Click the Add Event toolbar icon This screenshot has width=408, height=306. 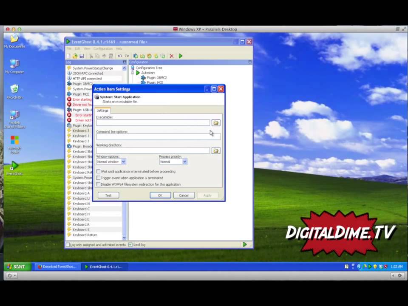click(156, 56)
